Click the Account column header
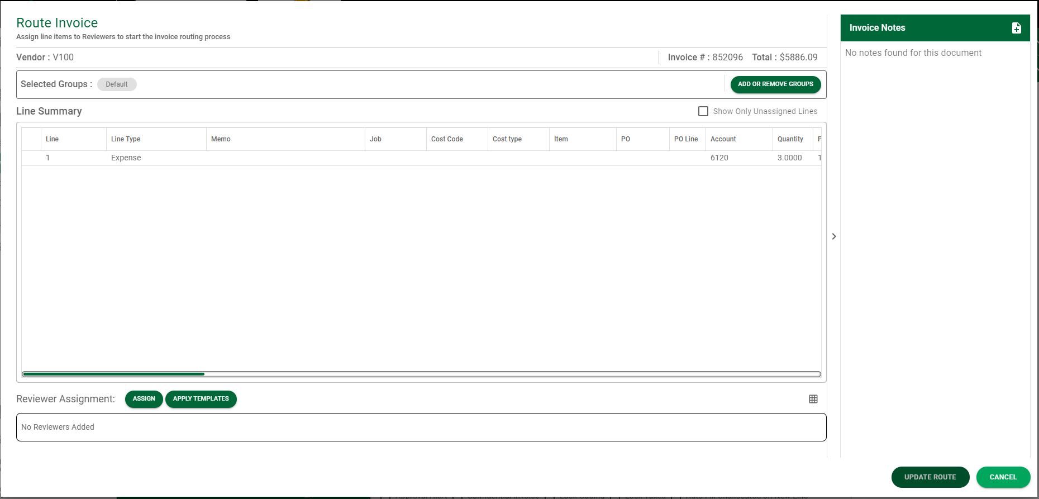 click(739, 139)
